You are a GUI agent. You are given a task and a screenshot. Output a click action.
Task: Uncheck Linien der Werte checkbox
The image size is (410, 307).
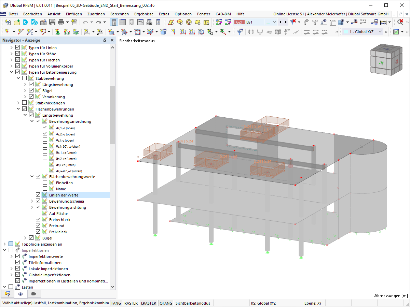[x=38, y=195]
